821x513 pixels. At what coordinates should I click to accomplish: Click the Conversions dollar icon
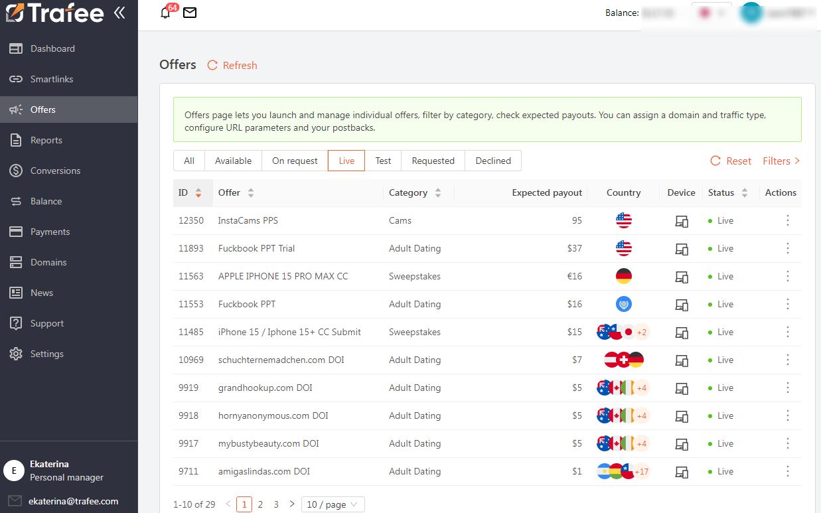(x=16, y=171)
